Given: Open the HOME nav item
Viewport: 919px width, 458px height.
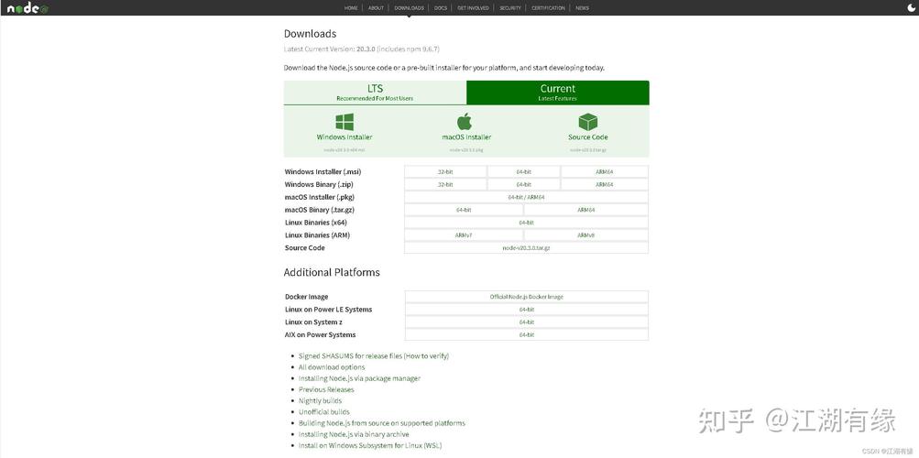Looking at the screenshot, I should point(351,8).
